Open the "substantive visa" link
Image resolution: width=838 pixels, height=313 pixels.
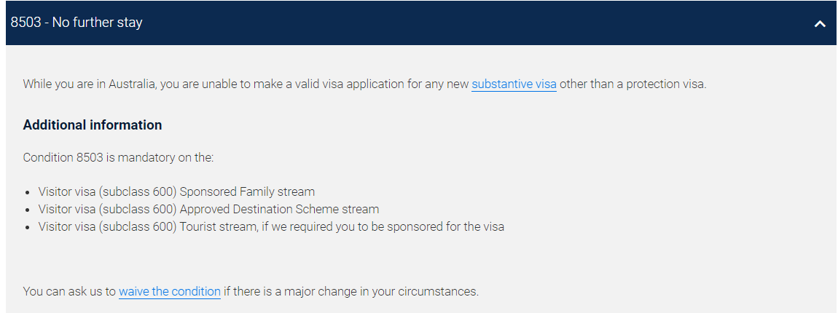(514, 84)
